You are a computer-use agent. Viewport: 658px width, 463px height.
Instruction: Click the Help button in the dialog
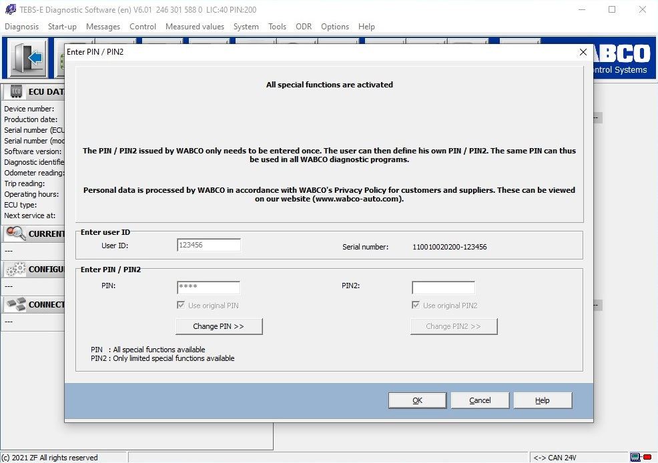pyautogui.click(x=542, y=400)
